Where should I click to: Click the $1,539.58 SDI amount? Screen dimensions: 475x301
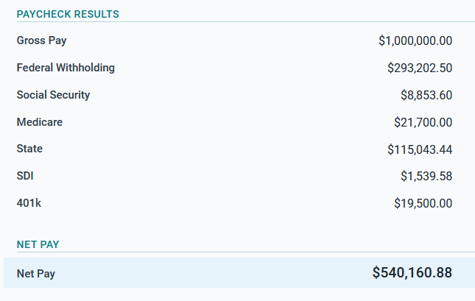pyautogui.click(x=426, y=176)
